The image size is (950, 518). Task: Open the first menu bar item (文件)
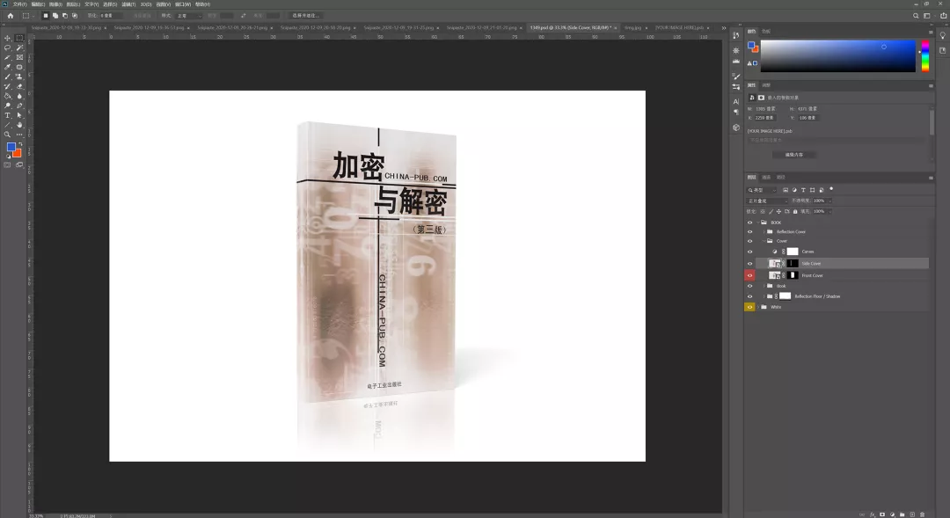click(x=19, y=4)
